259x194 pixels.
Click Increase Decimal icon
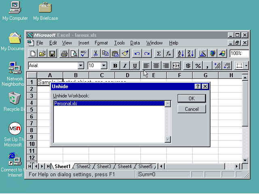(x=217, y=65)
